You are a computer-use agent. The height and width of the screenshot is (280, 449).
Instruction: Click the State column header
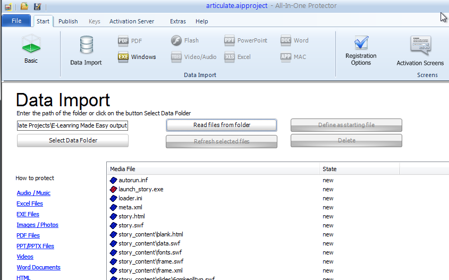coord(329,169)
